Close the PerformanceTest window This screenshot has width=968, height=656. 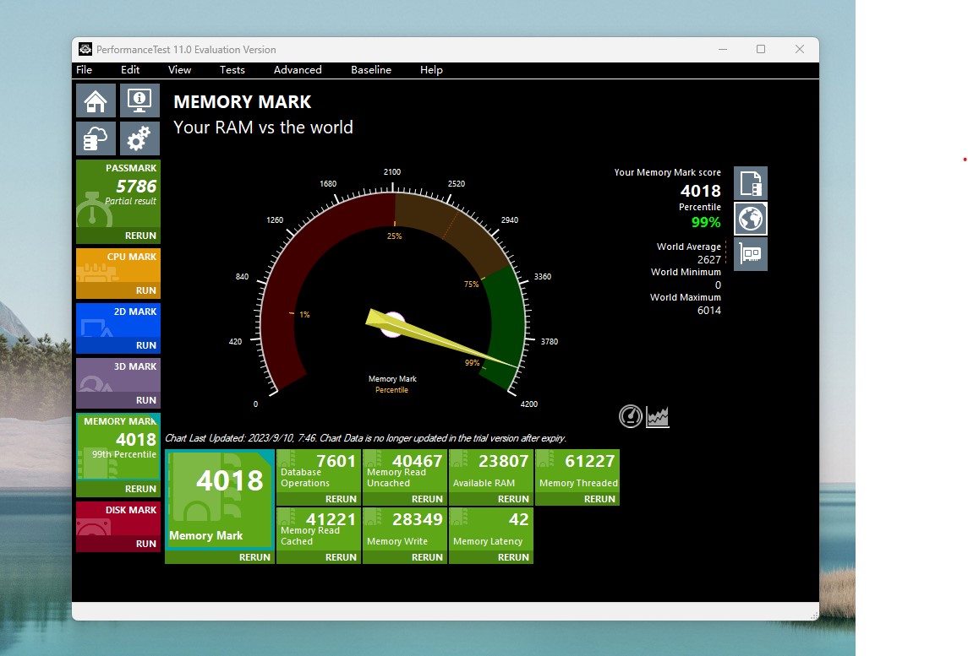[x=800, y=49]
